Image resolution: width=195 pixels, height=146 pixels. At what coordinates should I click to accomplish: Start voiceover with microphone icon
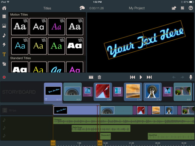click(x=191, y=77)
